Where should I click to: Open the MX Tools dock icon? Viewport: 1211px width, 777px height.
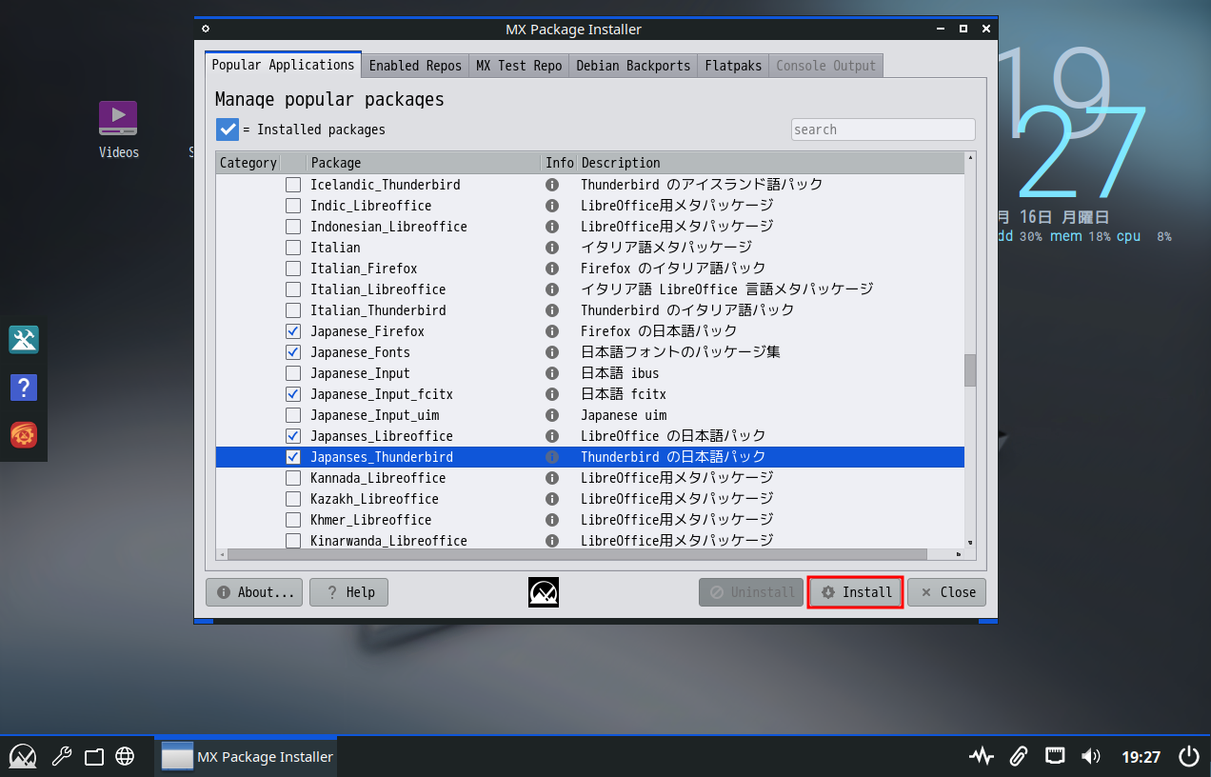pos(23,340)
